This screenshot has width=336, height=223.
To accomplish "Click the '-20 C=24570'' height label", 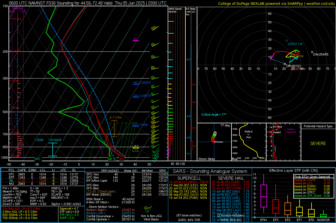I will (142, 96).
